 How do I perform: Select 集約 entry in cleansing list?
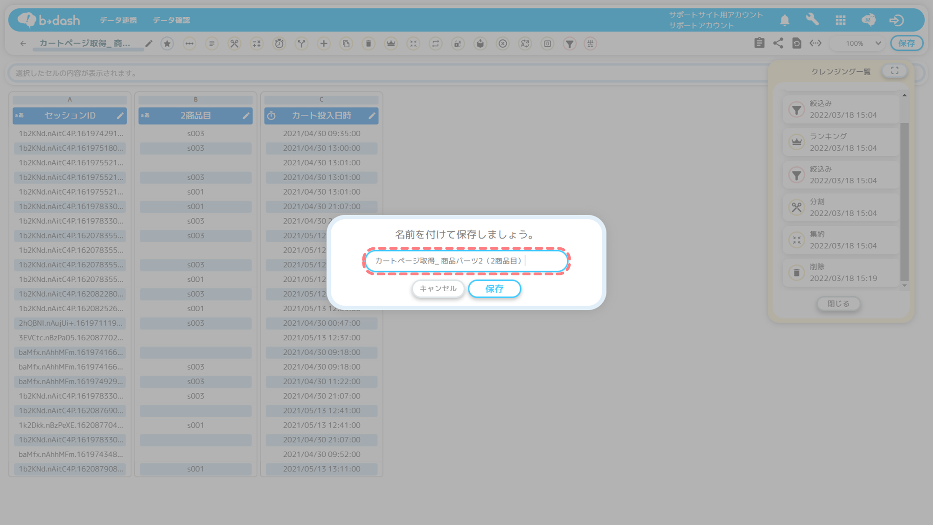[x=841, y=240]
